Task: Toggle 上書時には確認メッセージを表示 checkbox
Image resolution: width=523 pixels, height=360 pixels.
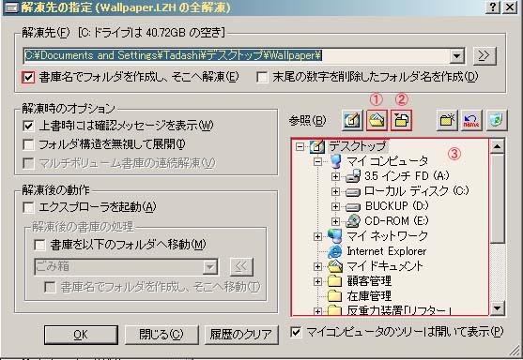Action: pyautogui.click(x=28, y=126)
